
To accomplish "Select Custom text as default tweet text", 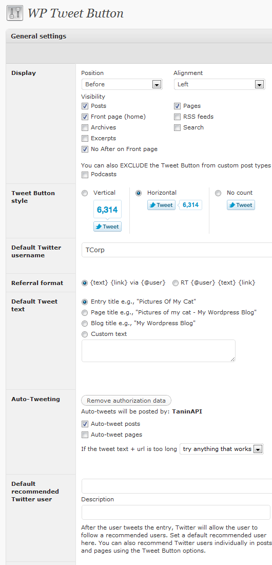I will point(85,334).
